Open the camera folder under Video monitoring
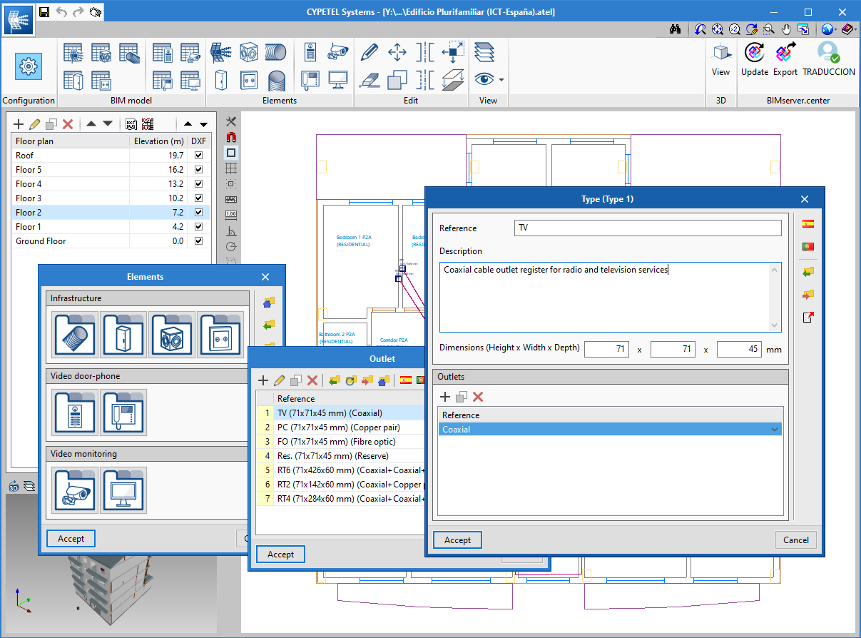The width and height of the screenshot is (861, 638). (x=75, y=490)
